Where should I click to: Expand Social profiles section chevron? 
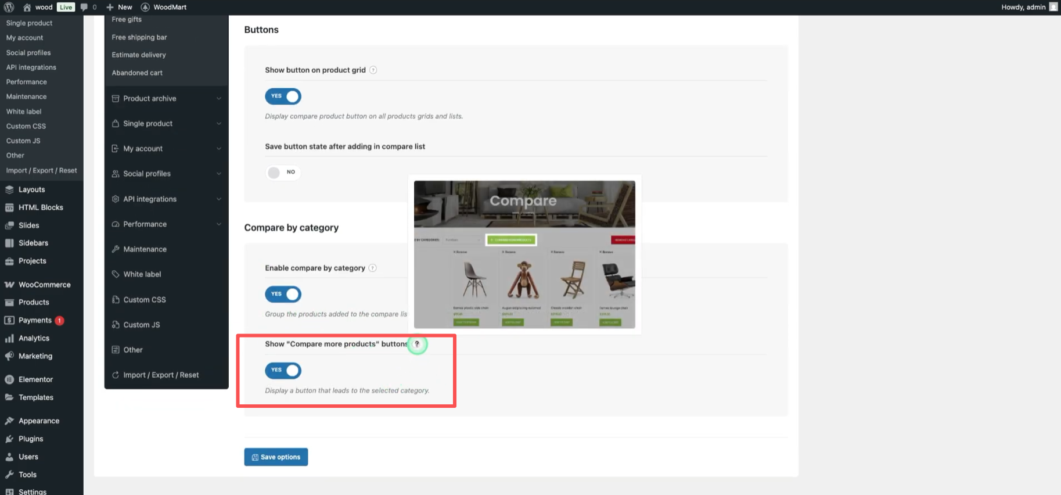click(x=219, y=174)
